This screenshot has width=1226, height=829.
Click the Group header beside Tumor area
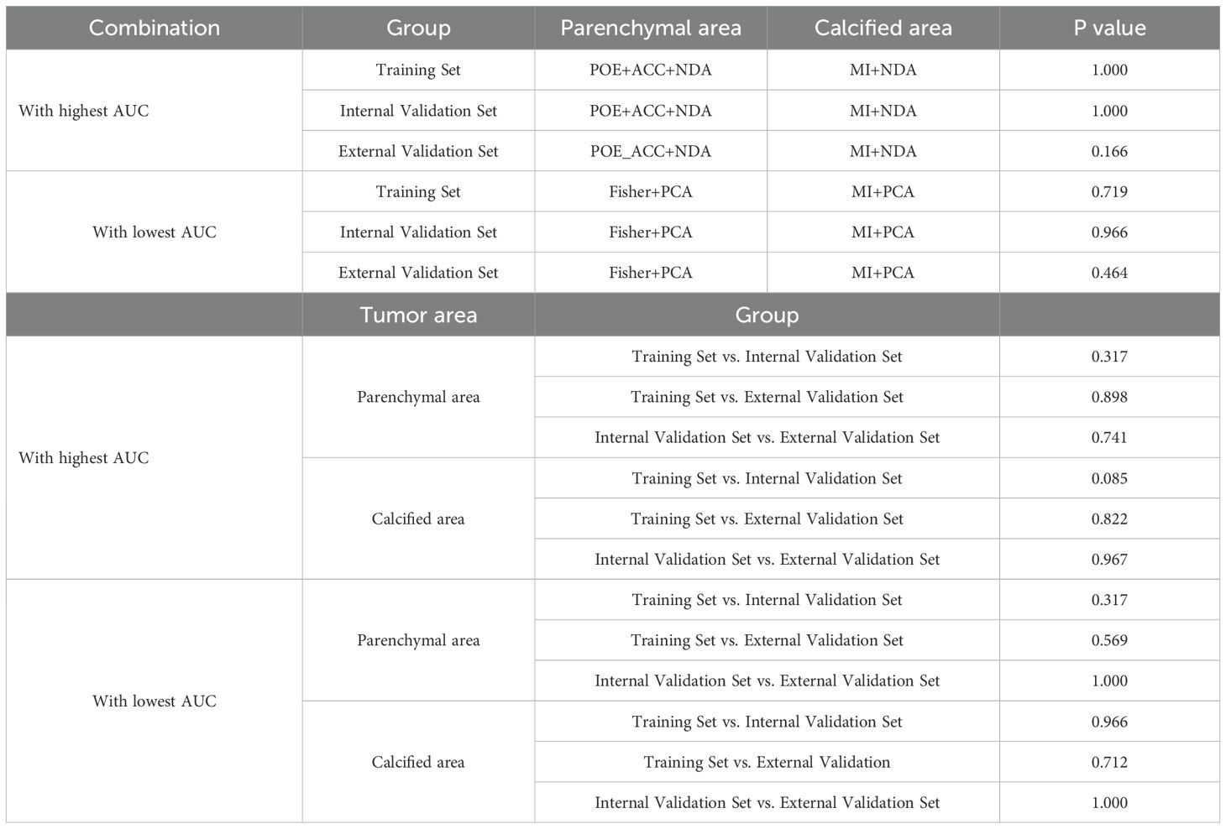pos(767,315)
